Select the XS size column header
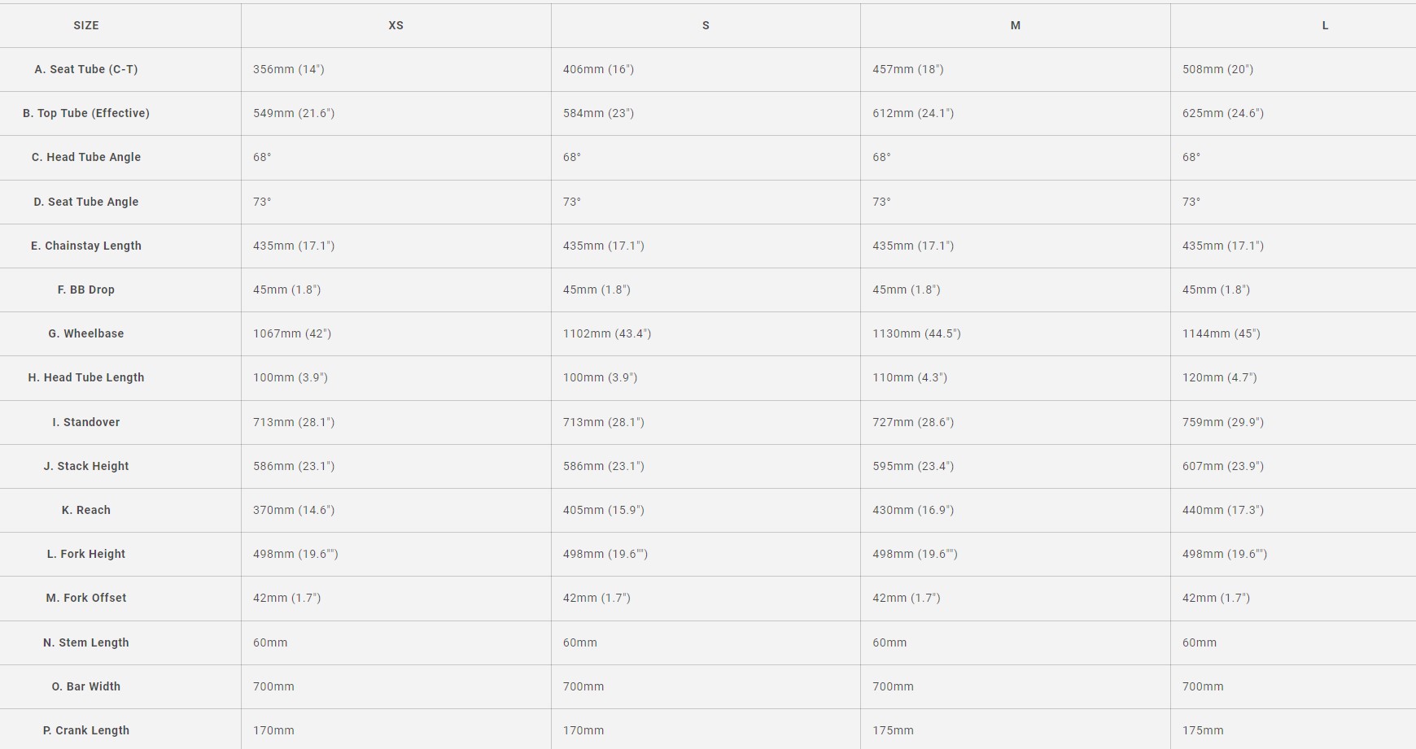Screen dimensions: 1416x749 click(x=396, y=25)
